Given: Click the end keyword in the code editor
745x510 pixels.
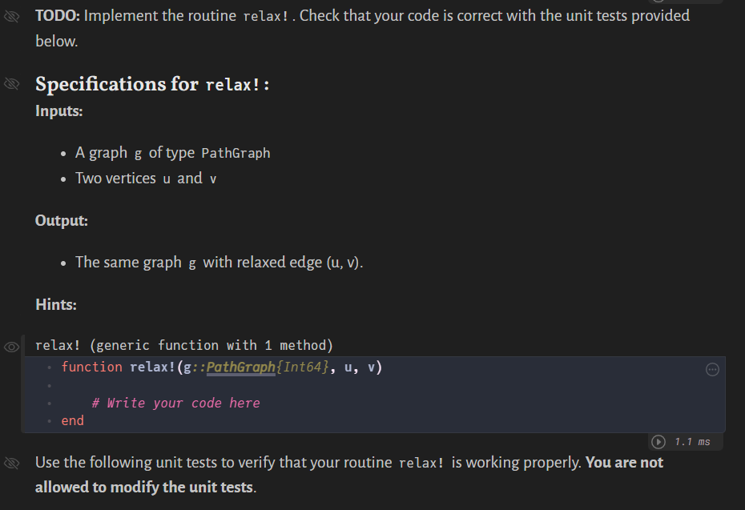Looking at the screenshot, I should (72, 420).
